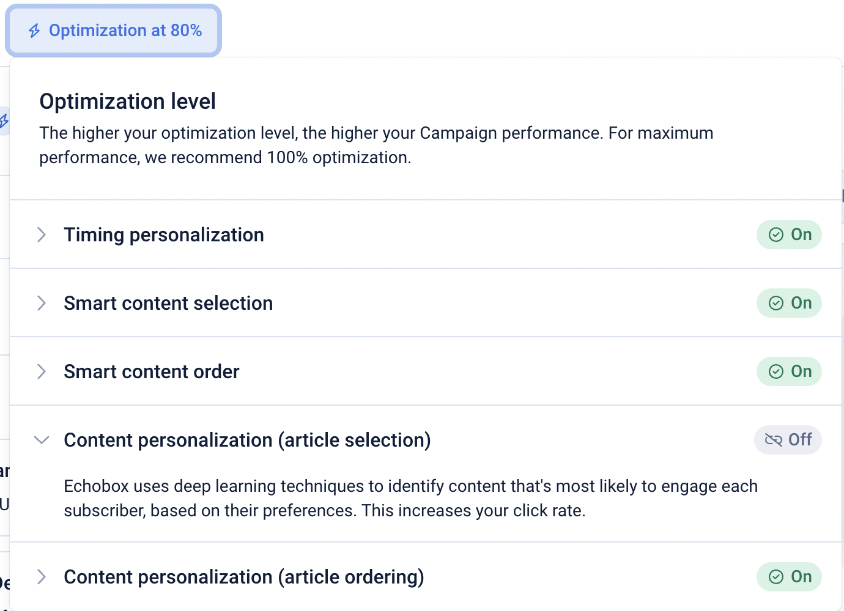Viewport: 844px width, 611px height.
Task: Close the Optimization at 80% dropdown button
Action: [x=114, y=31]
